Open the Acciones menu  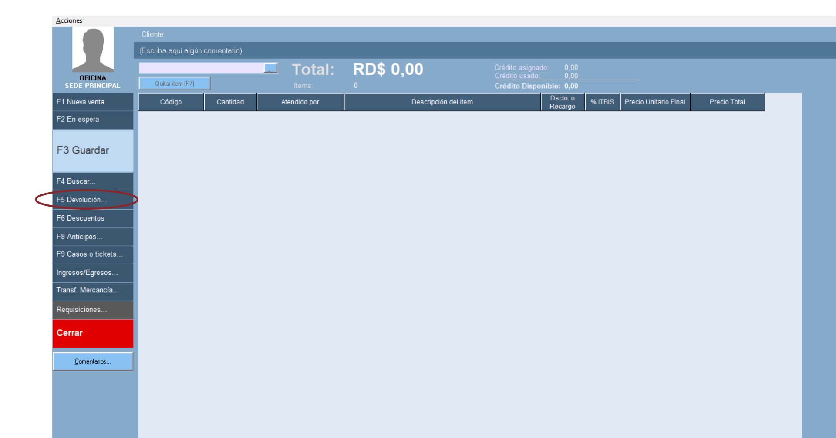(x=69, y=20)
